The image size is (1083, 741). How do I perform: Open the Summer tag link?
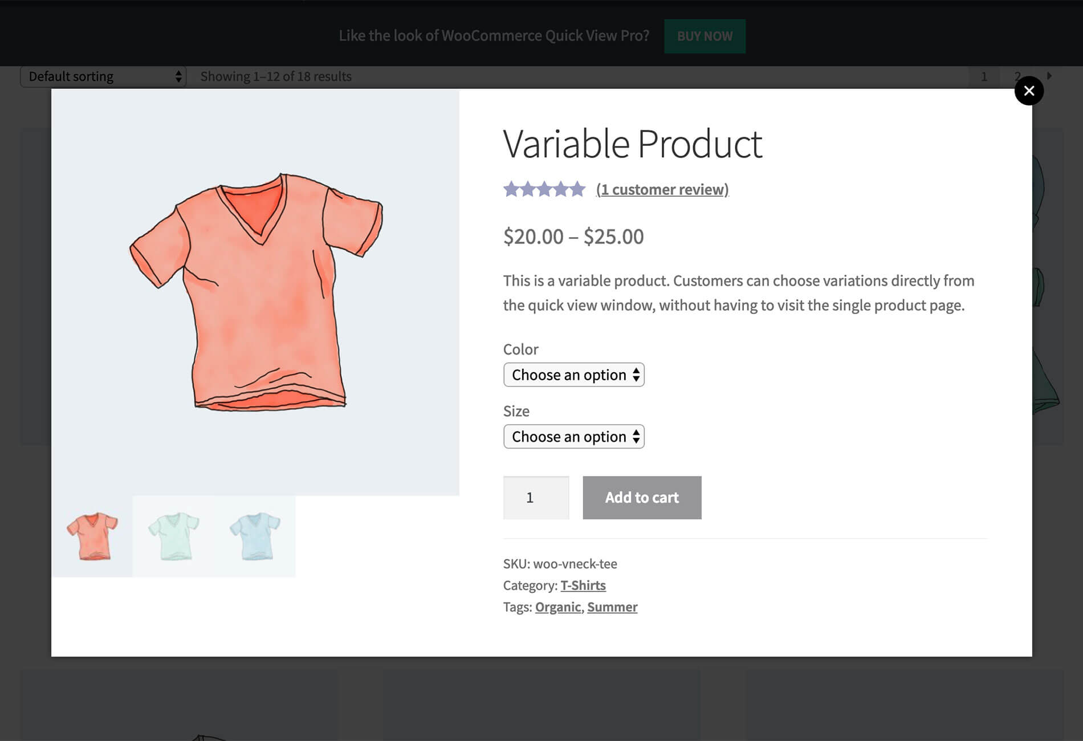[x=612, y=607]
